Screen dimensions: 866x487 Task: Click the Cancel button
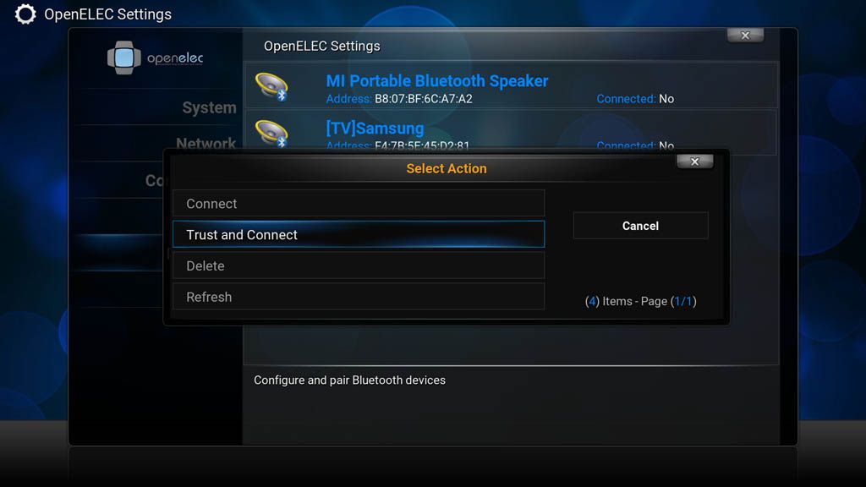[x=641, y=226]
